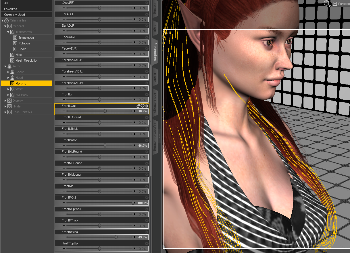Viewport: 350px width, 253px height.
Task: Click the FrontRWind slider handle
Action: [x=116, y=237]
